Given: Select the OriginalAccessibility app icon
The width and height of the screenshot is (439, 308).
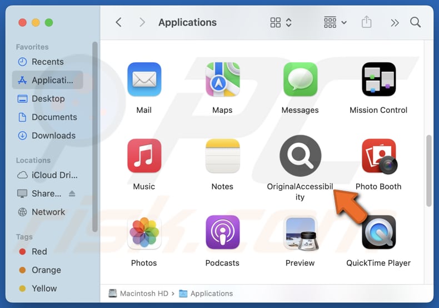Looking at the screenshot, I should tap(301, 156).
